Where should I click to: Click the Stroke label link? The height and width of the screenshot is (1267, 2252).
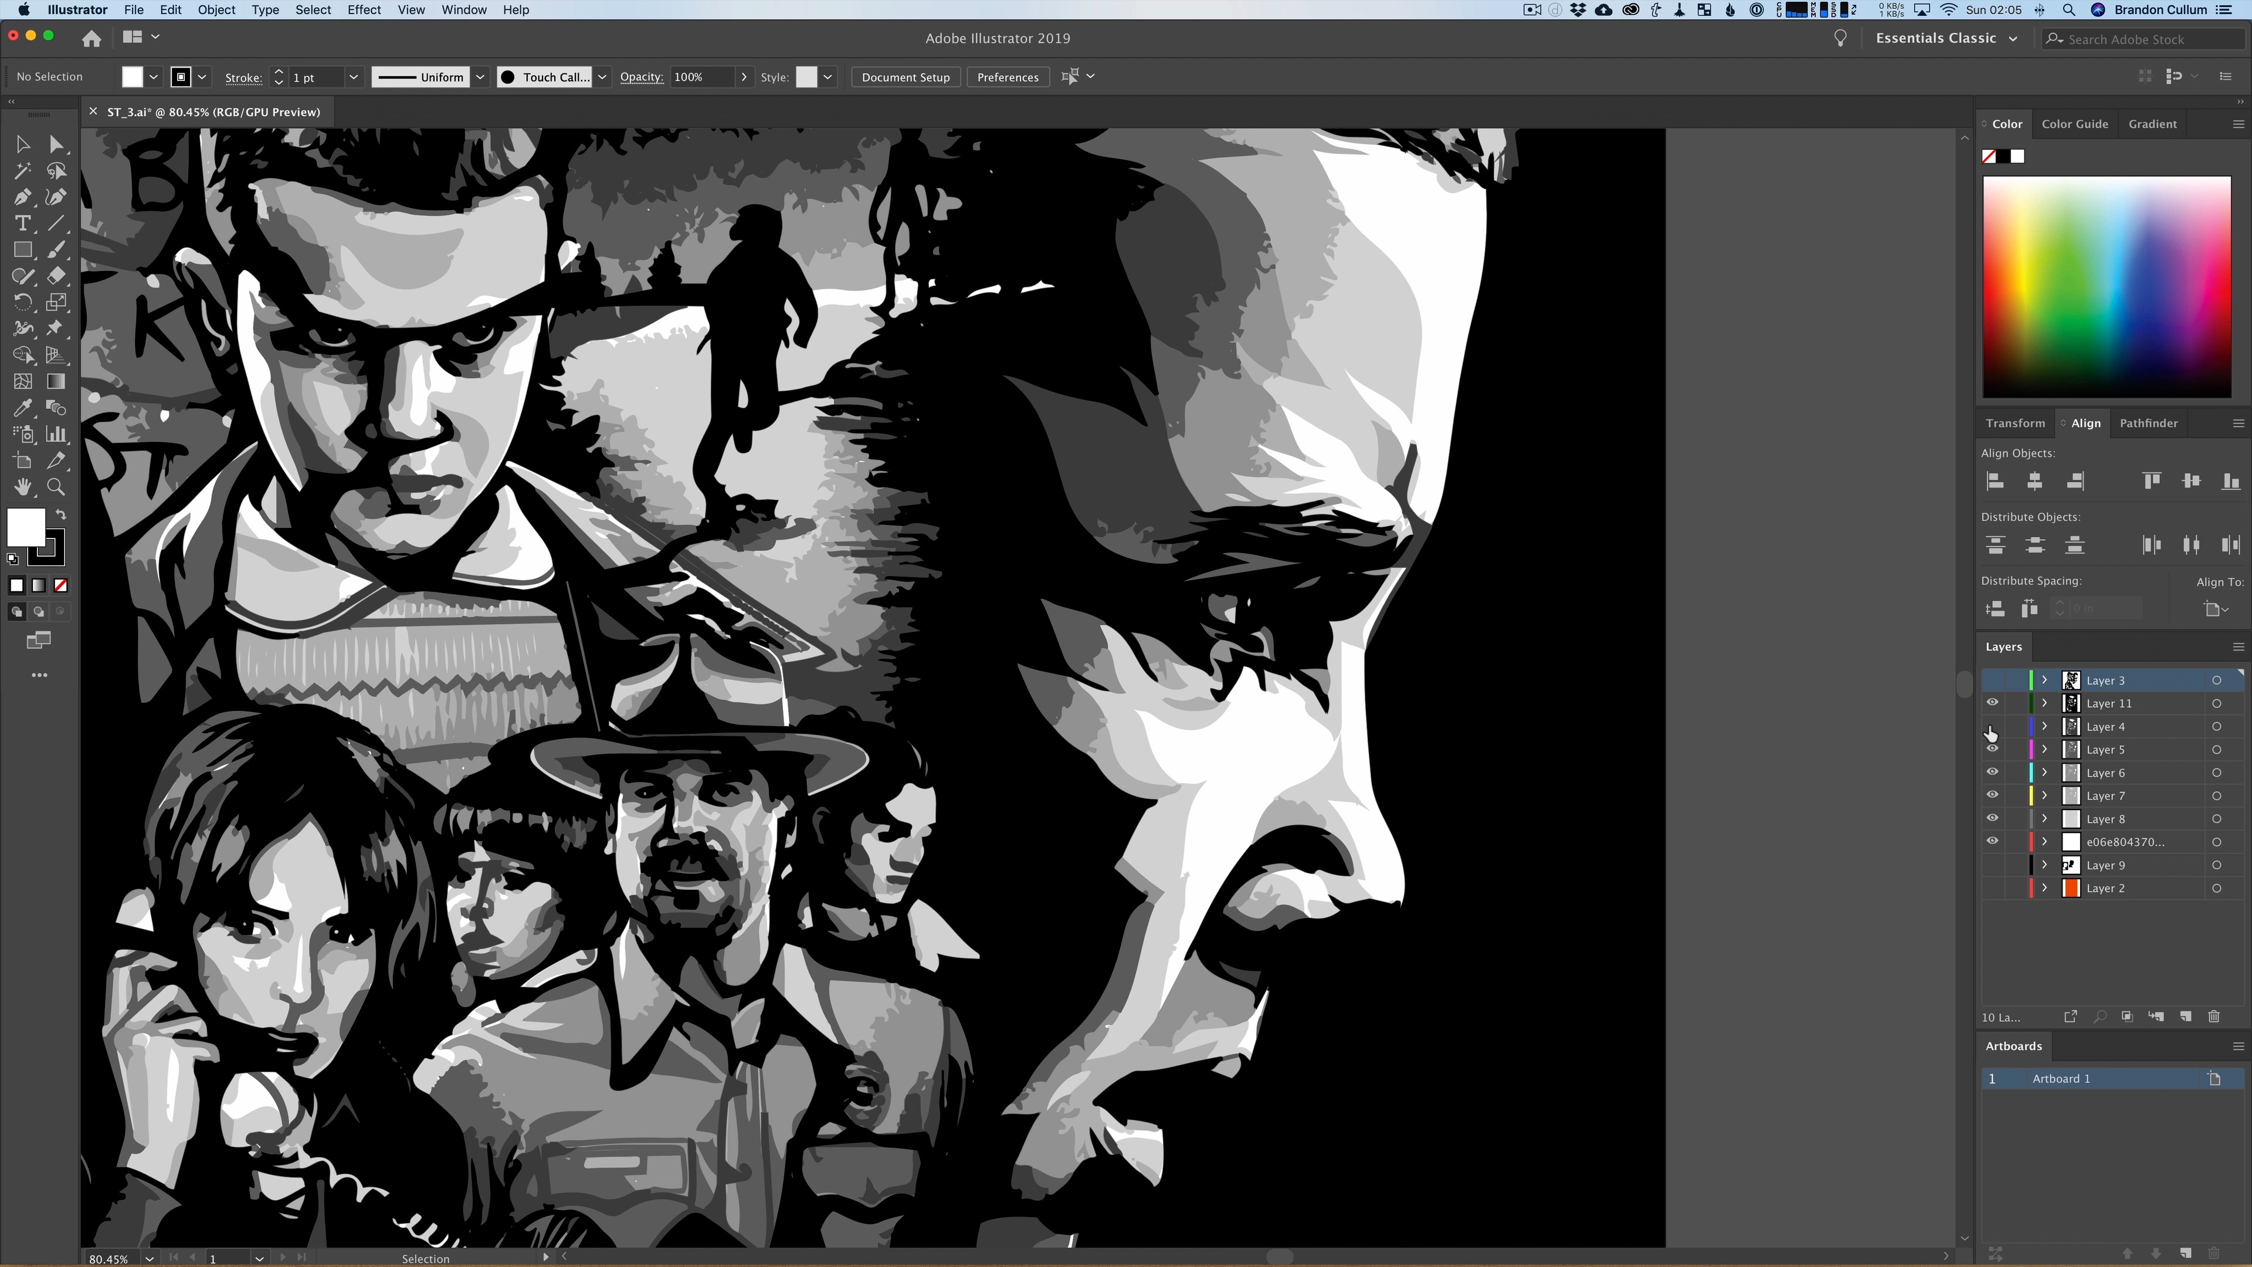243,77
